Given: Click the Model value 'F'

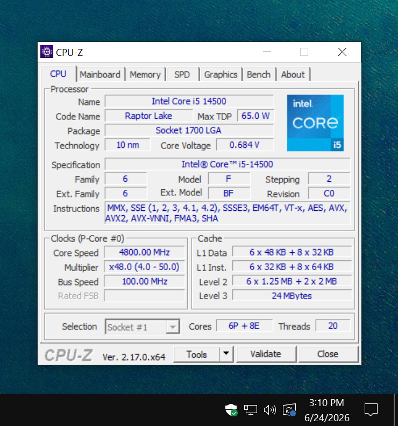Looking at the screenshot, I should tap(229, 179).
